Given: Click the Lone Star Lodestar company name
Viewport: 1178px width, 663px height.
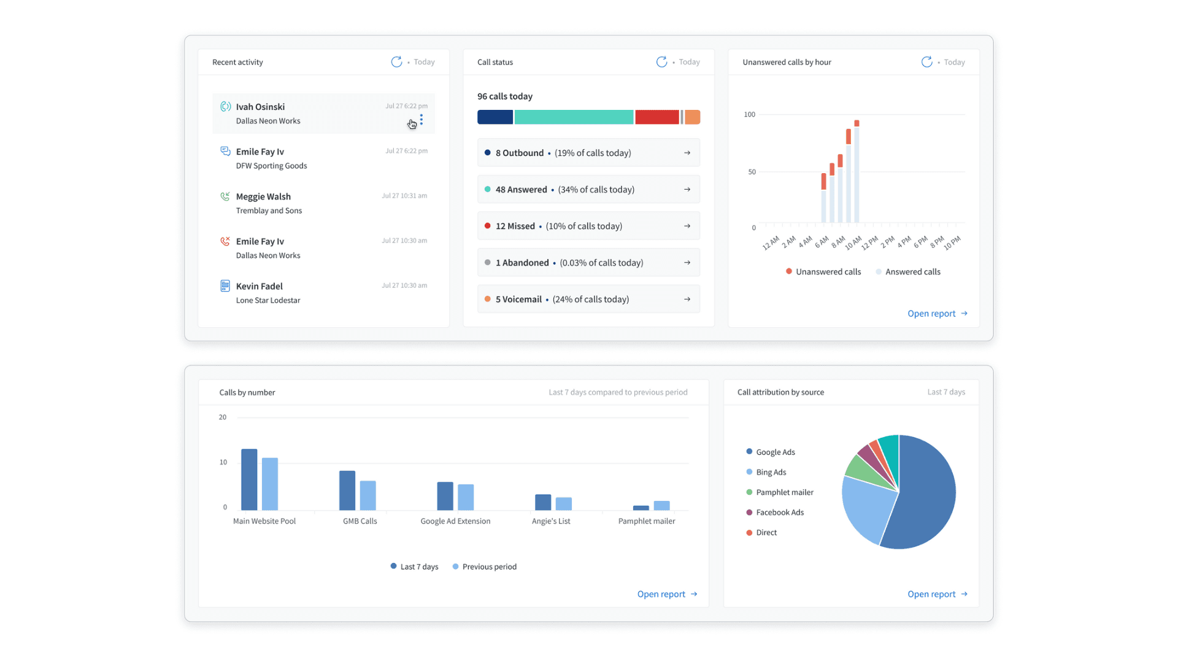Looking at the screenshot, I should pyautogui.click(x=268, y=300).
